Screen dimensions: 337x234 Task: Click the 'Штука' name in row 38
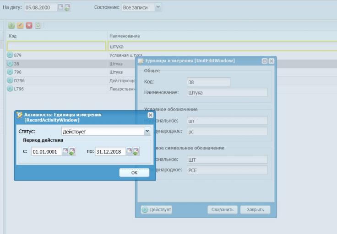116,64
